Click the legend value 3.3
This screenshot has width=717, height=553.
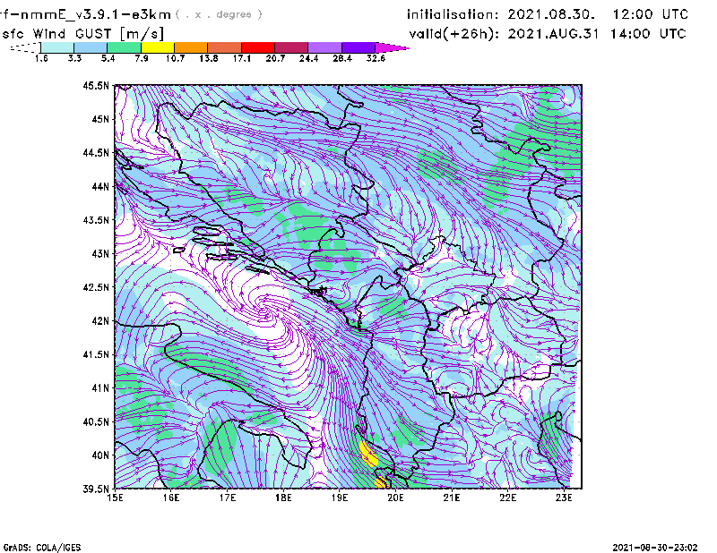(74, 58)
